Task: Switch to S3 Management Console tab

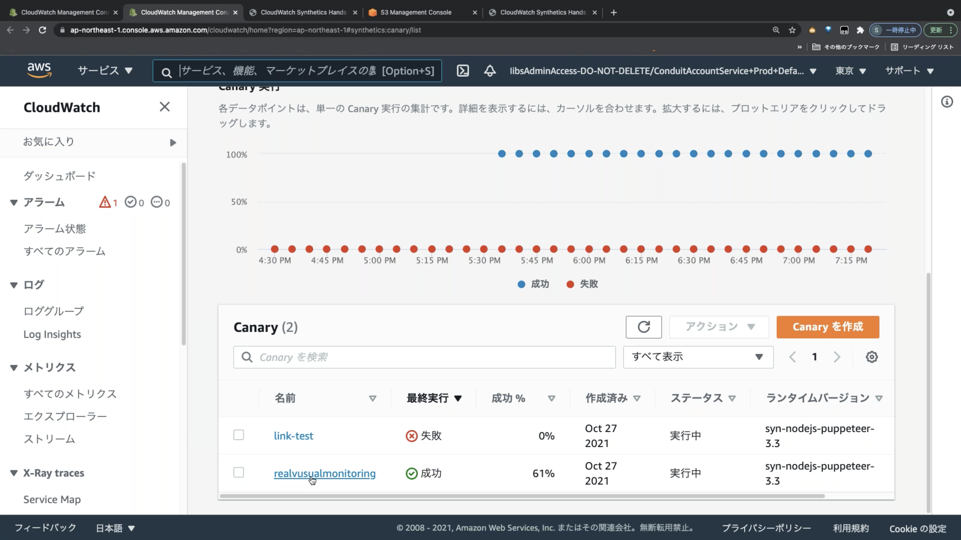Action: 416,12
